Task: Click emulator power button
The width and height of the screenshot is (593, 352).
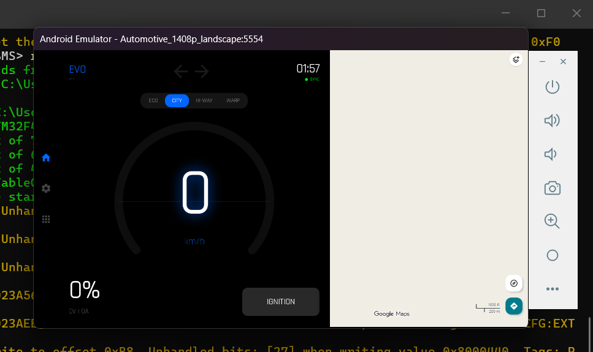Action: tap(553, 87)
